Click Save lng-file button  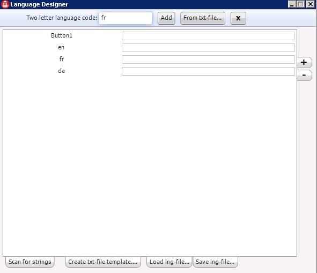point(215,262)
